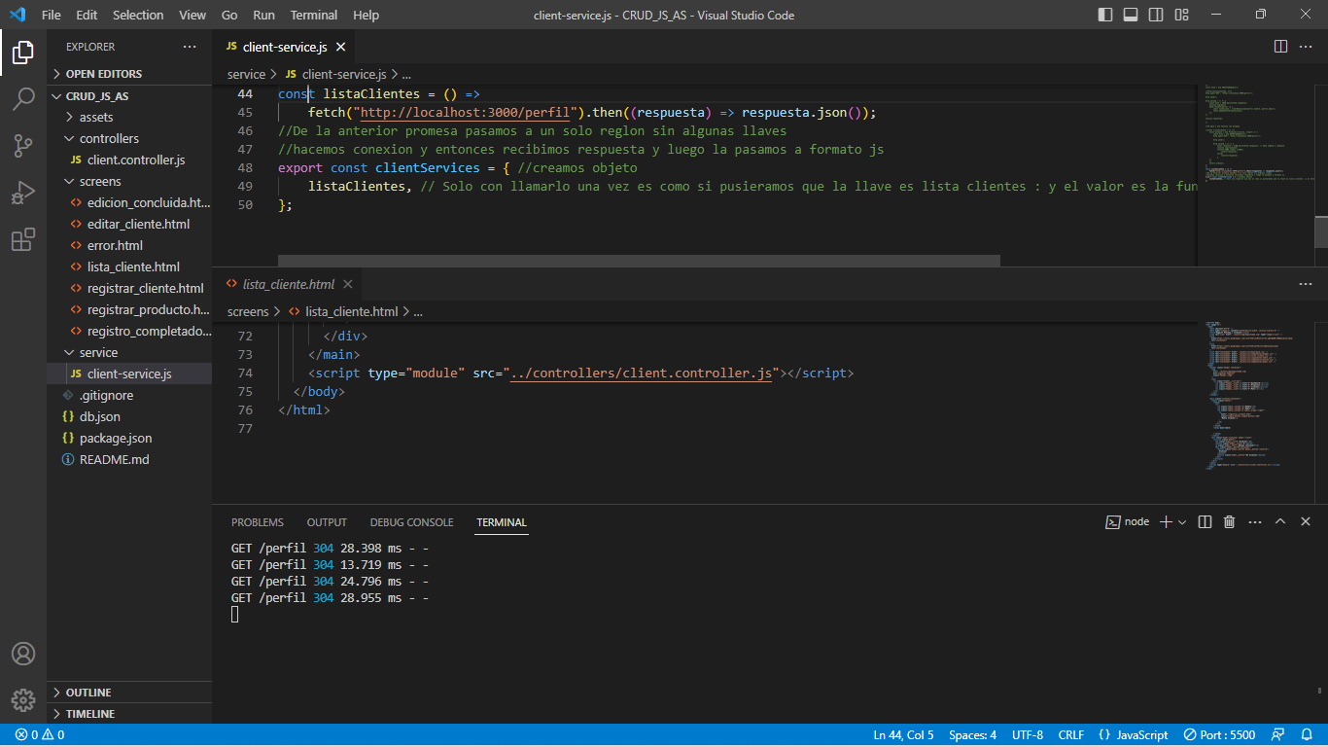Expand the Outline section
Image resolution: width=1328 pixels, height=747 pixels.
pyautogui.click(x=129, y=693)
